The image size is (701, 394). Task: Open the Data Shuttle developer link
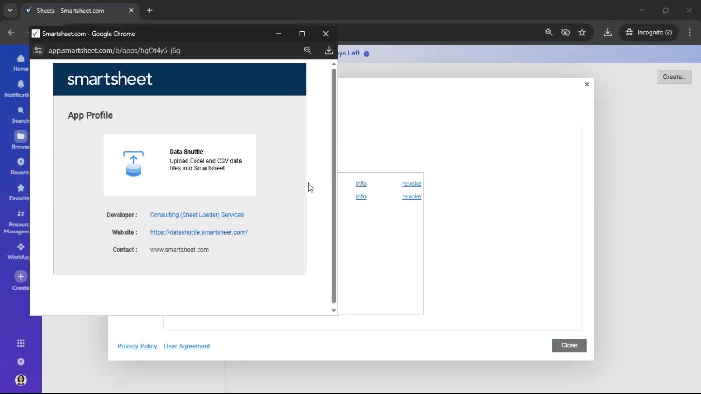tap(197, 215)
